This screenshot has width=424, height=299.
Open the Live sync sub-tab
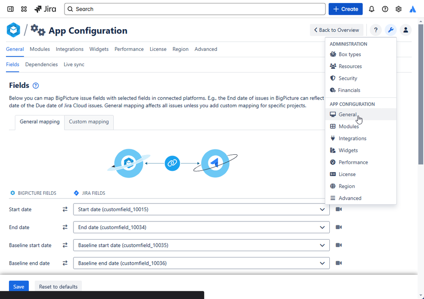(x=74, y=64)
